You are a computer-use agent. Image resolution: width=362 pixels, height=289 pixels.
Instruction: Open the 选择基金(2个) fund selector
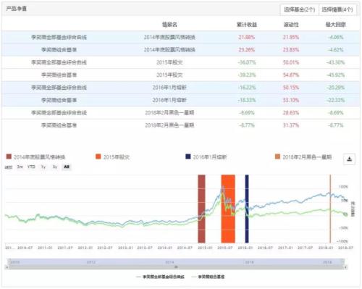pyautogui.click(x=300, y=9)
